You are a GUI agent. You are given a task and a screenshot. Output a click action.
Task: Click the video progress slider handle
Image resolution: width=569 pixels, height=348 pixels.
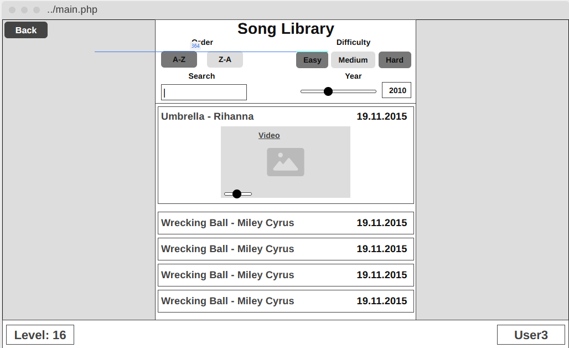tap(237, 193)
